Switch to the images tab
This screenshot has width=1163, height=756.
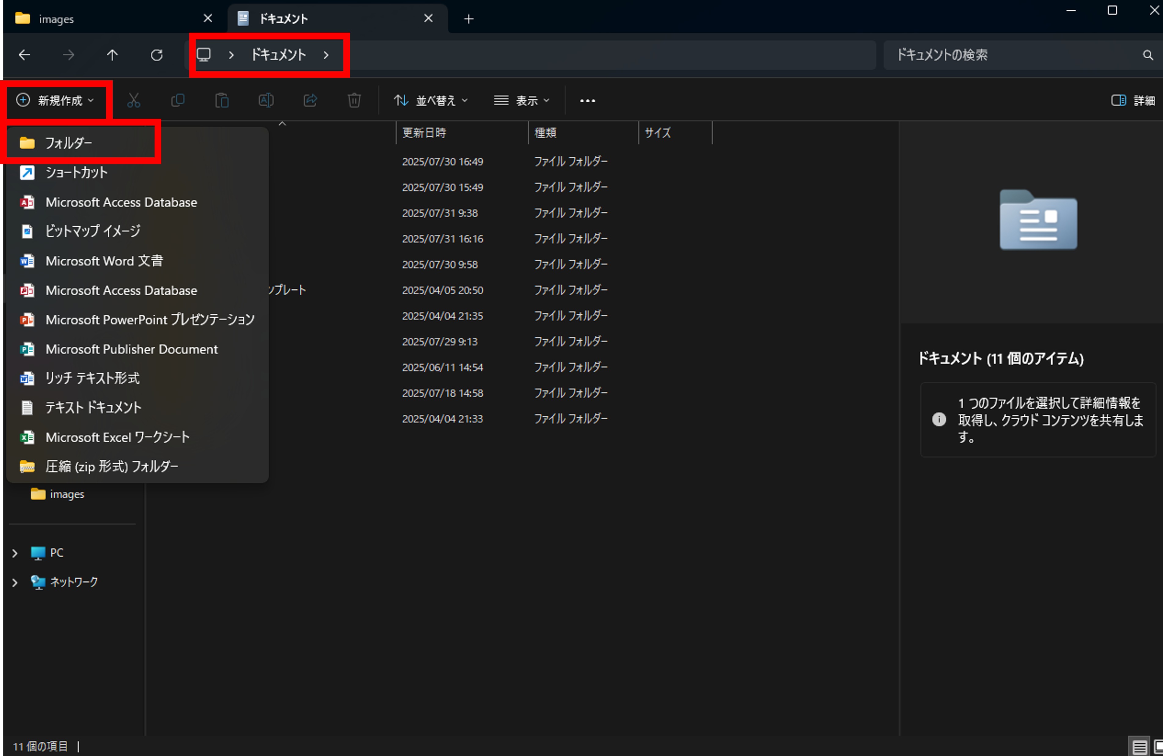coord(56,19)
